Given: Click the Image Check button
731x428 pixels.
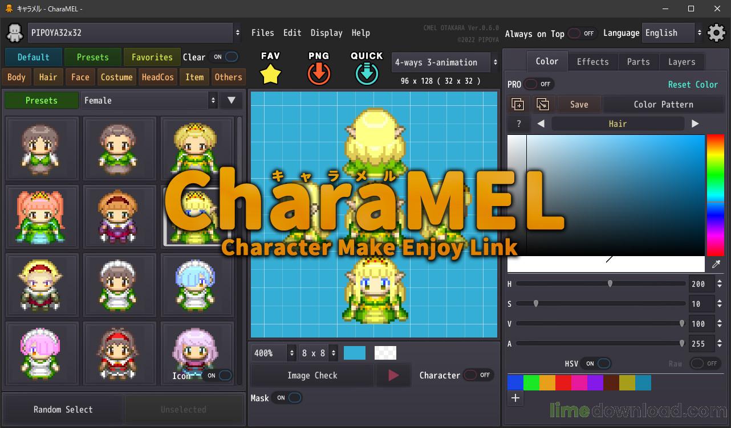Looking at the screenshot, I should pyautogui.click(x=312, y=375).
